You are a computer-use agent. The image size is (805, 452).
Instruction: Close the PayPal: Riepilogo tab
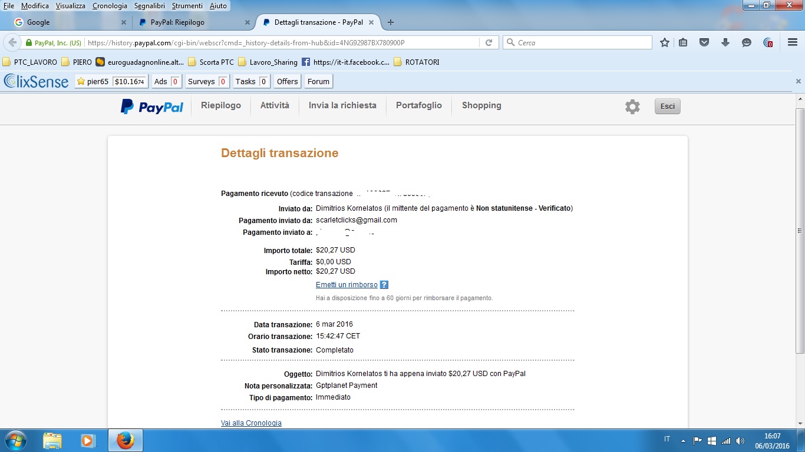coord(247,22)
